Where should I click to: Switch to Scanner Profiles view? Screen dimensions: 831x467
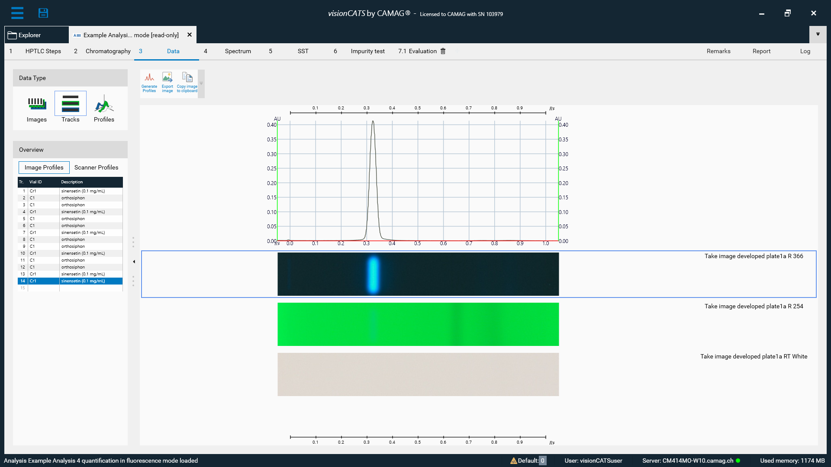coord(96,167)
